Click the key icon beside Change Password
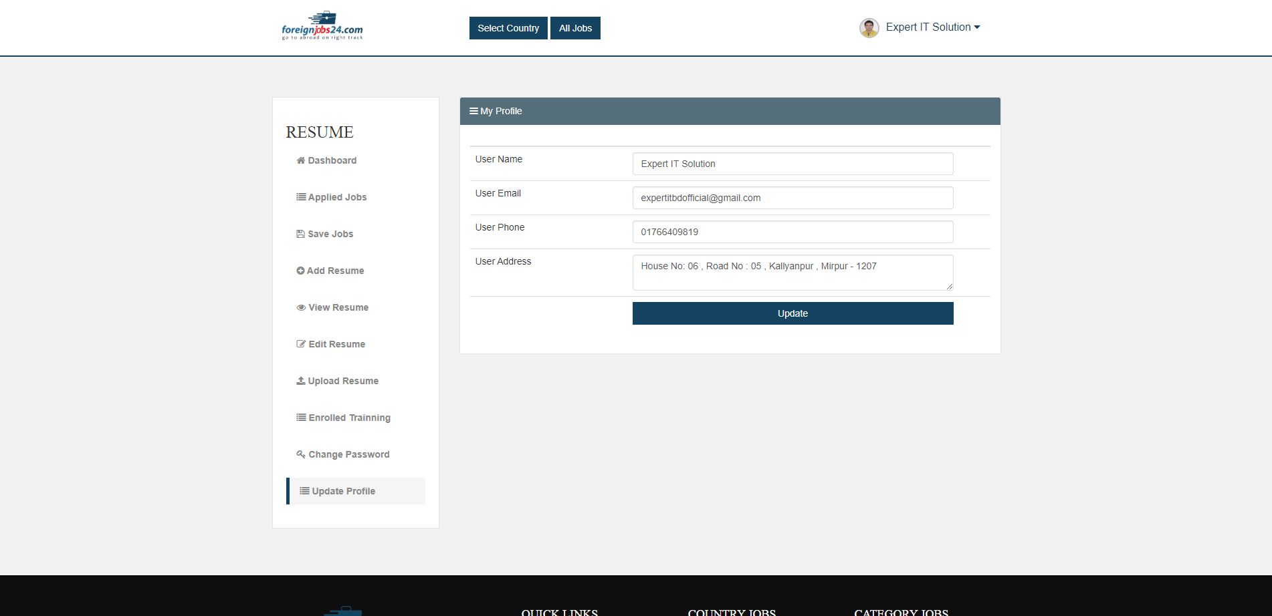The image size is (1272, 616). click(301, 454)
